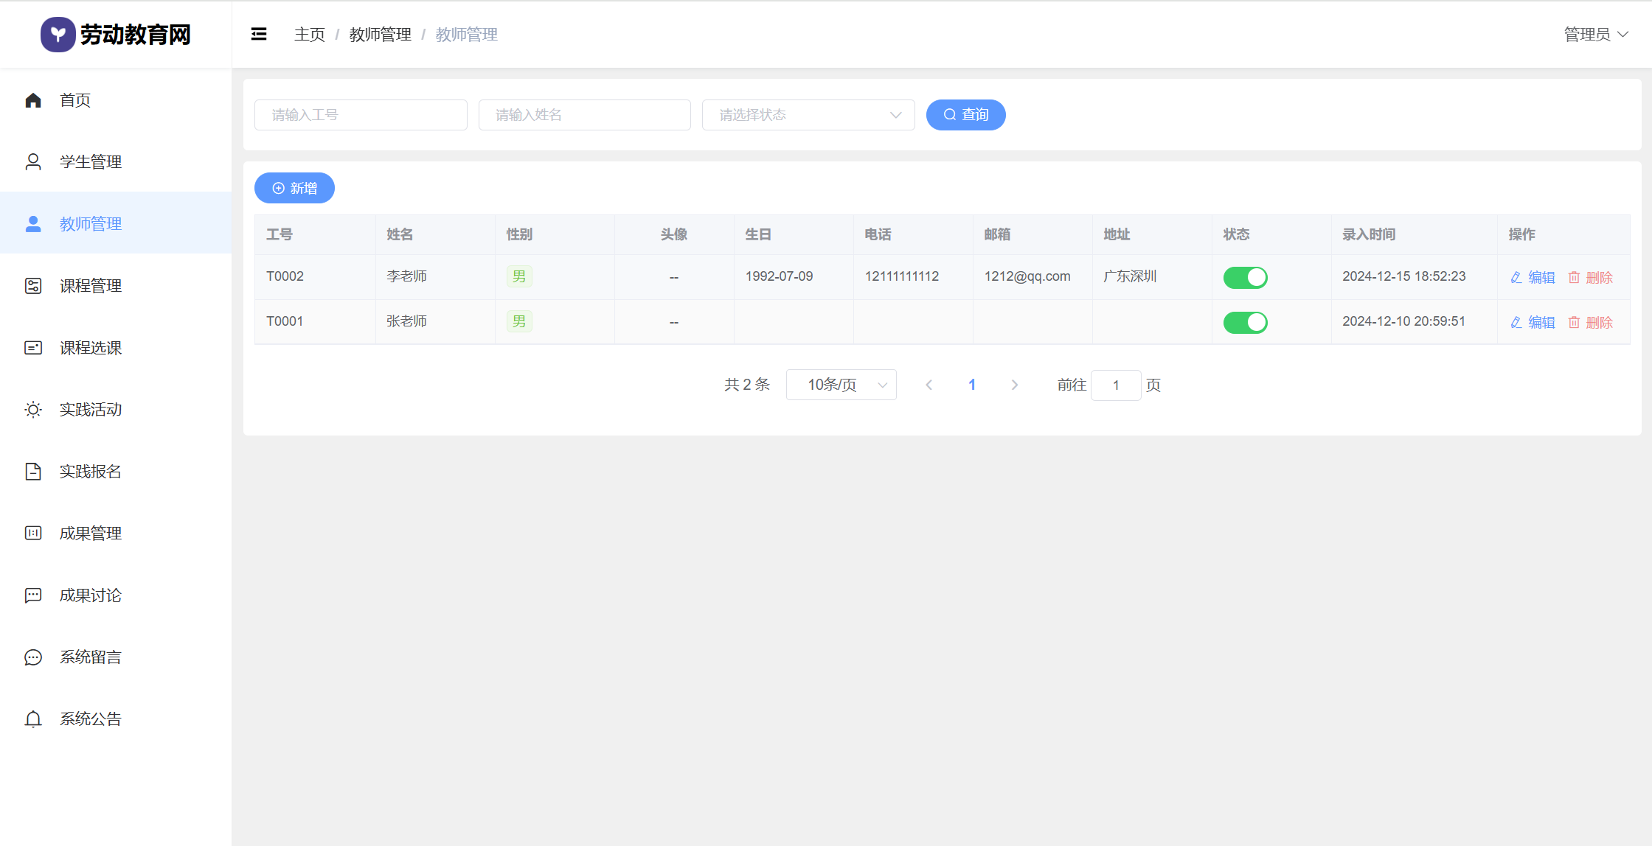Image resolution: width=1652 pixels, height=846 pixels.
Task: Click the trash delete icon for 张老师
Action: (1574, 323)
